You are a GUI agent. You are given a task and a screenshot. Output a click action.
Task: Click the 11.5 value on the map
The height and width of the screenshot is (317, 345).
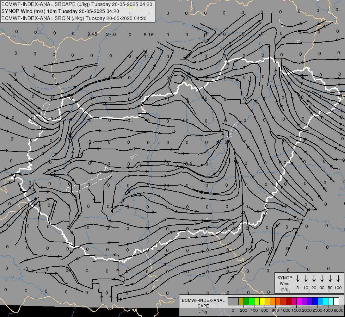149,56
